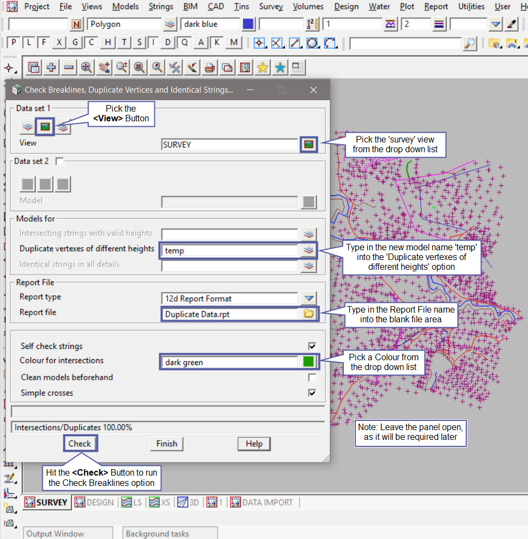Click the view picker icon beside SURVEY field
Image resolution: width=528 pixels, height=539 pixels.
click(x=309, y=144)
